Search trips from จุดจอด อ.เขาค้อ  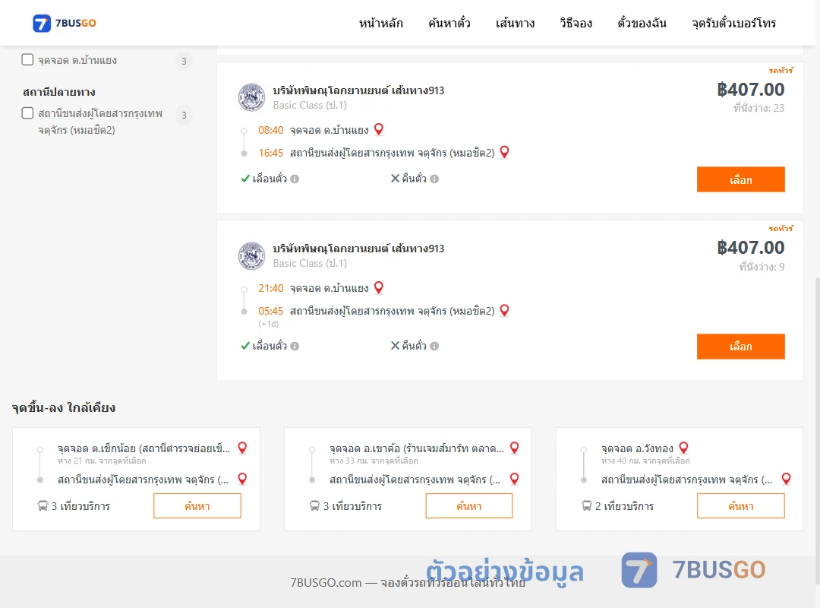(469, 506)
